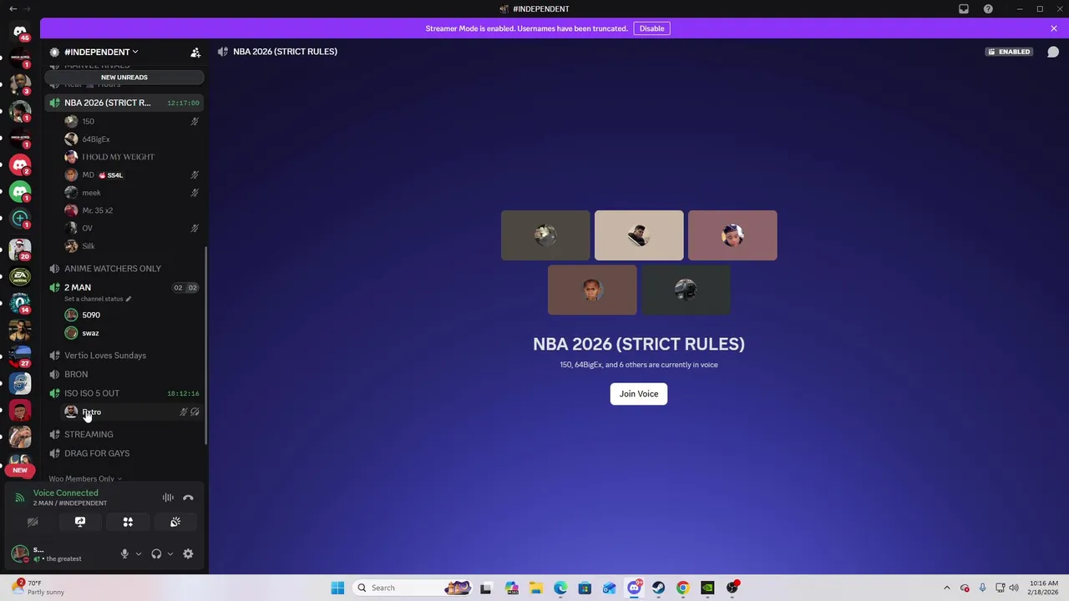Open the soundboard icon
This screenshot has width=1069, height=601.
click(175, 522)
